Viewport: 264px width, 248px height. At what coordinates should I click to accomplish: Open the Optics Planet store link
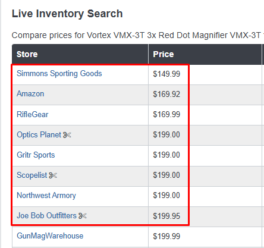39,135
